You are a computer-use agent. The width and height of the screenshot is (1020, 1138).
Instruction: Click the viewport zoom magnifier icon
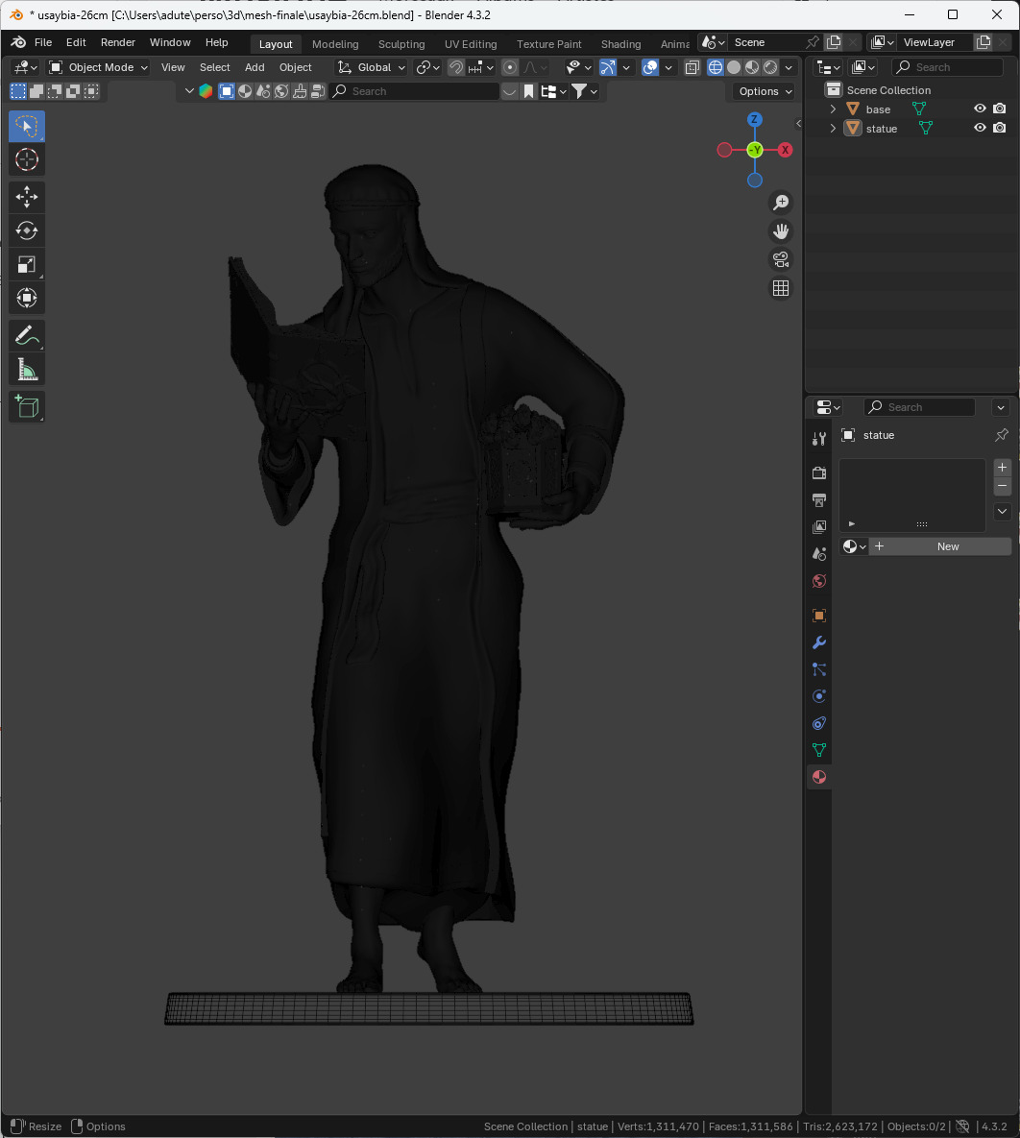(781, 203)
